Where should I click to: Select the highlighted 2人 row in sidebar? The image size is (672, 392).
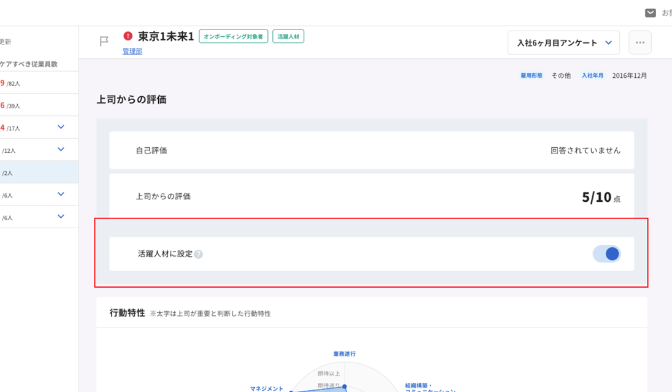click(x=39, y=172)
